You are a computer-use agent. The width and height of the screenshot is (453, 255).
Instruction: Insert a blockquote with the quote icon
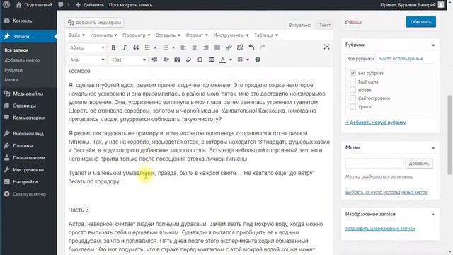135,47
